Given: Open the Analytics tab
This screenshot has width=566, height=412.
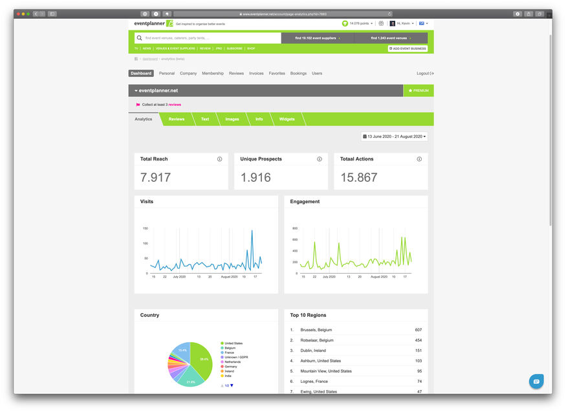Looking at the screenshot, I should (x=144, y=119).
